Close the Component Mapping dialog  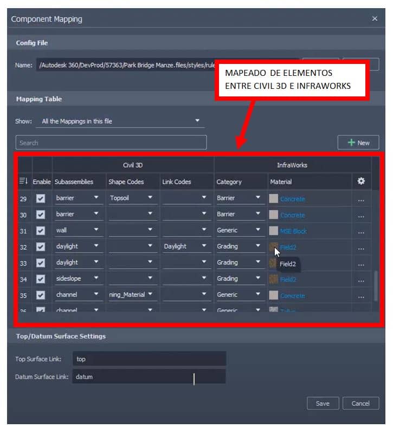(x=375, y=18)
